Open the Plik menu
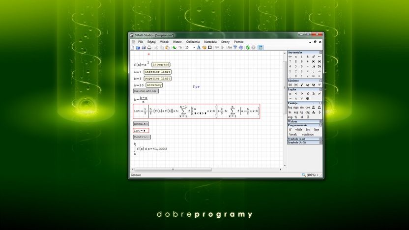Viewport: 409px width, 230px height. click(x=141, y=42)
